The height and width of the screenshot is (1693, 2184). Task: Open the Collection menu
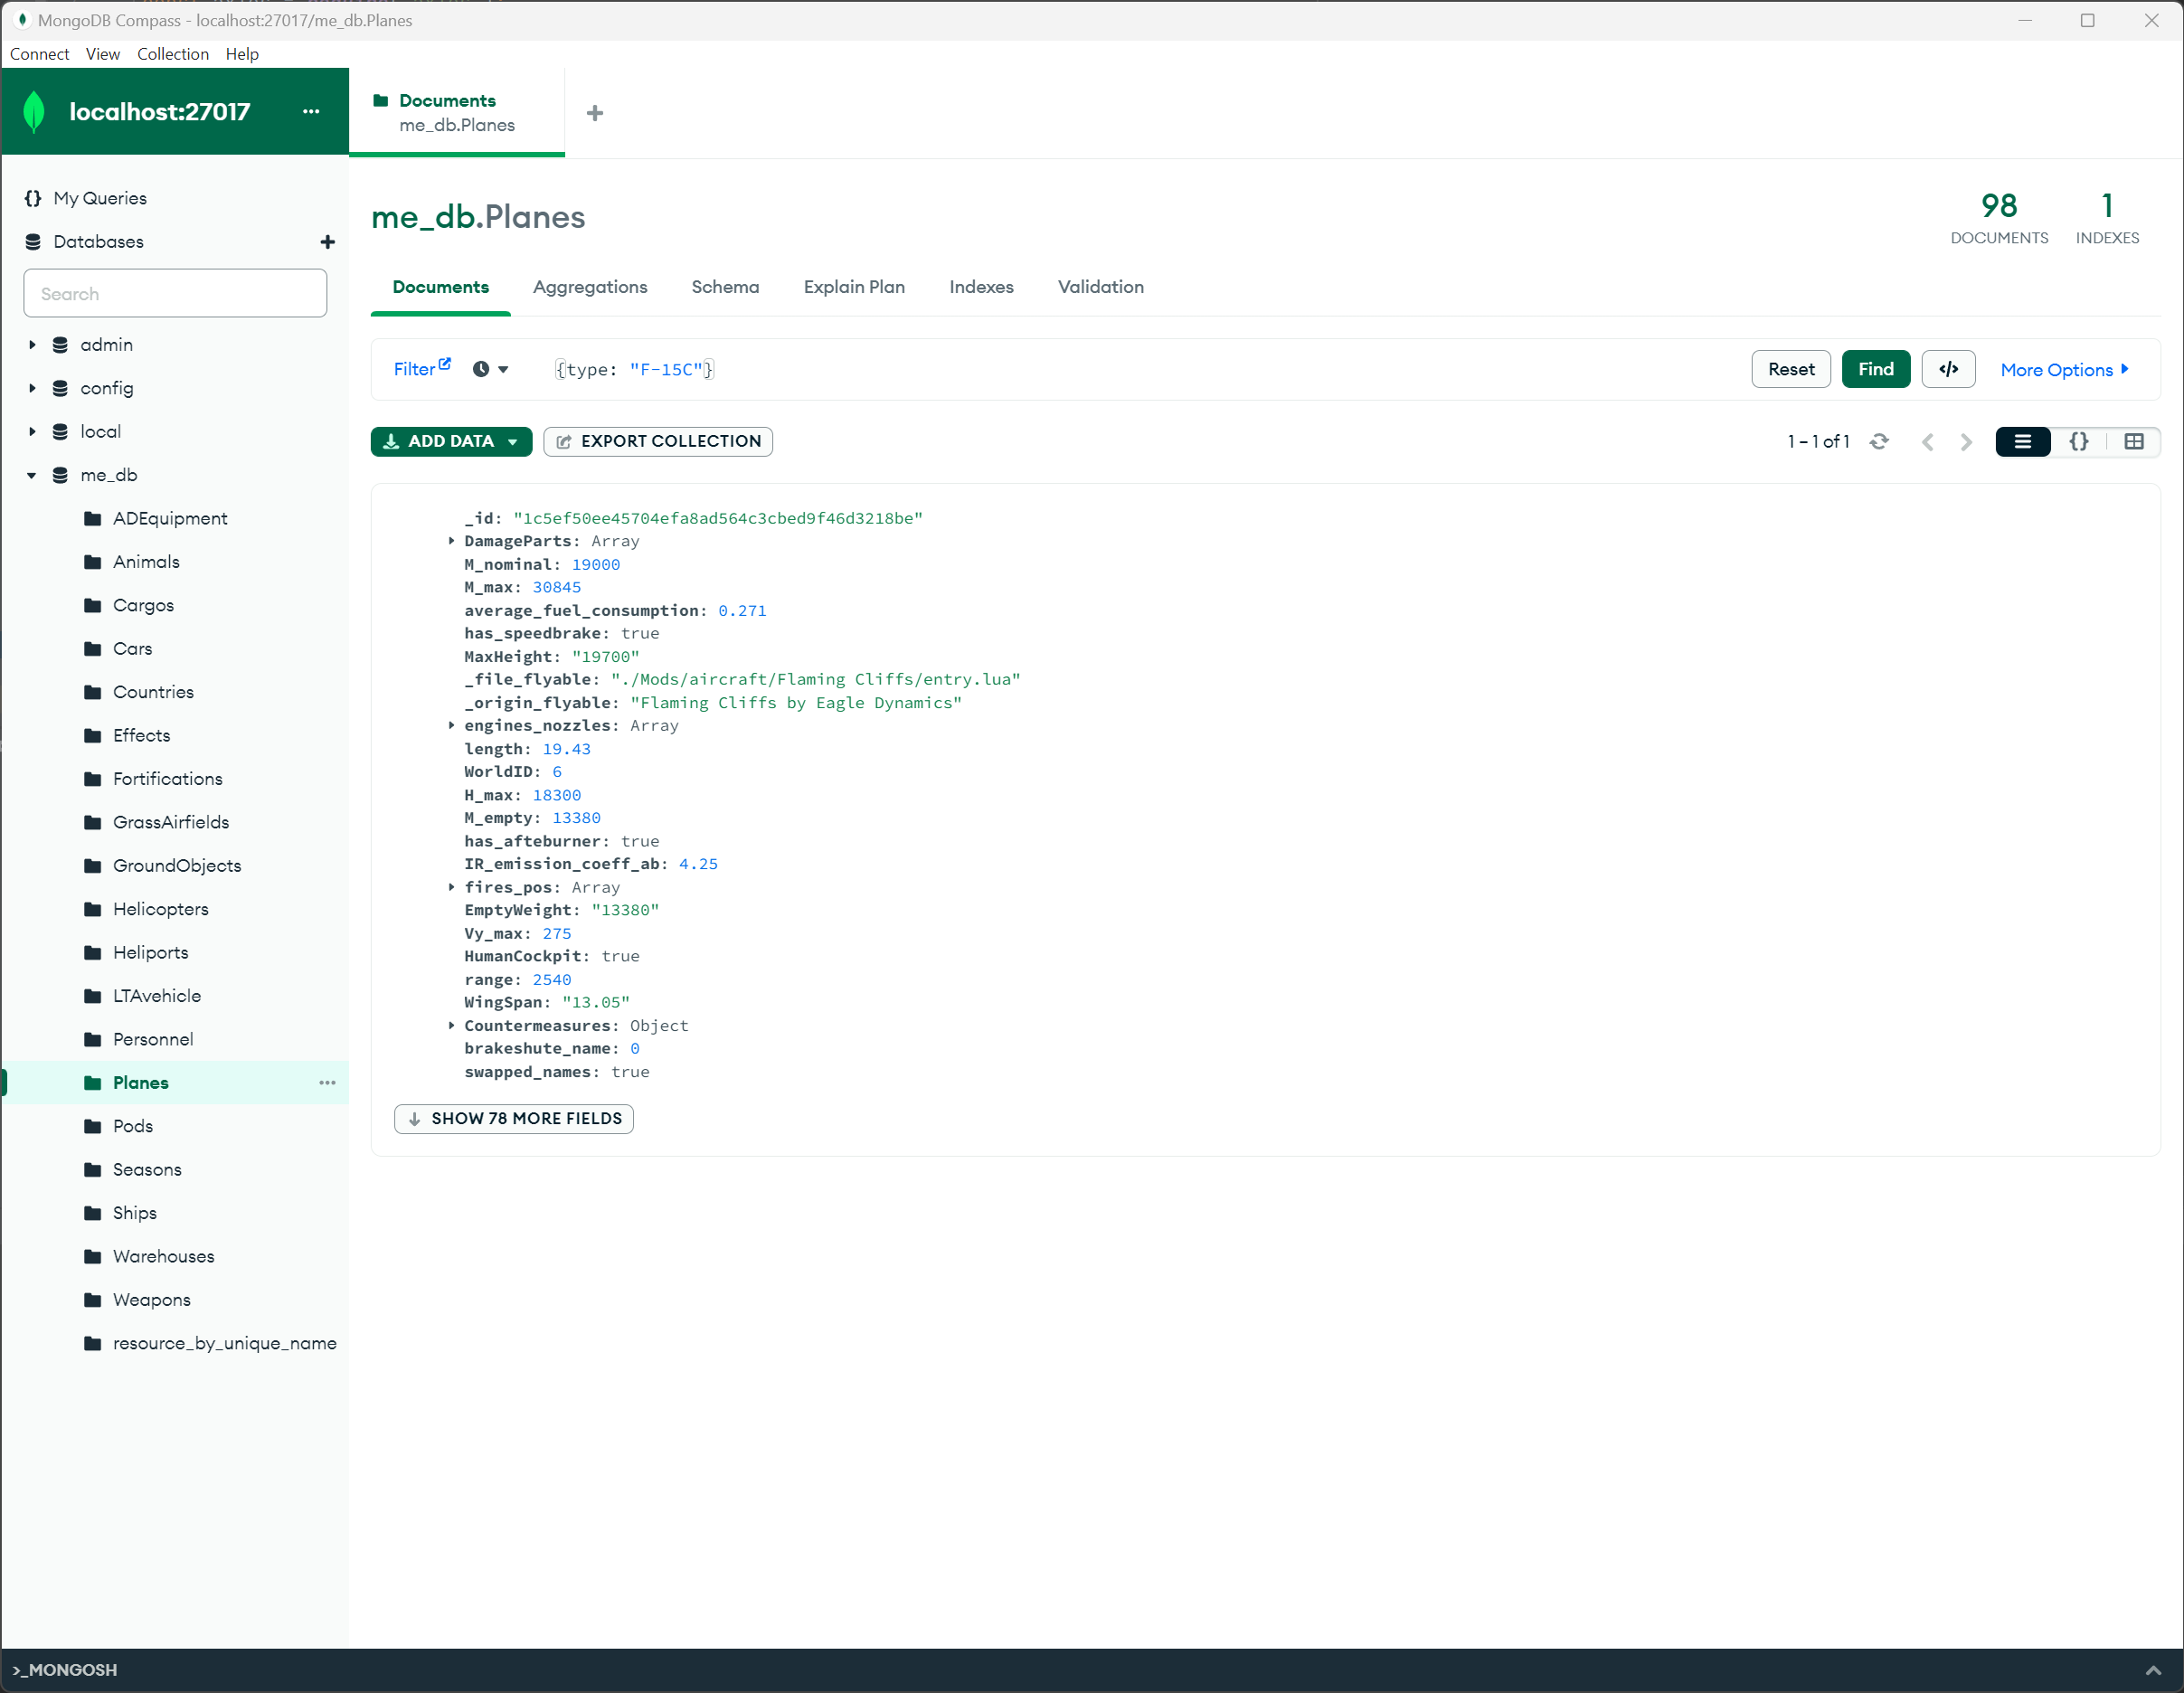172,54
